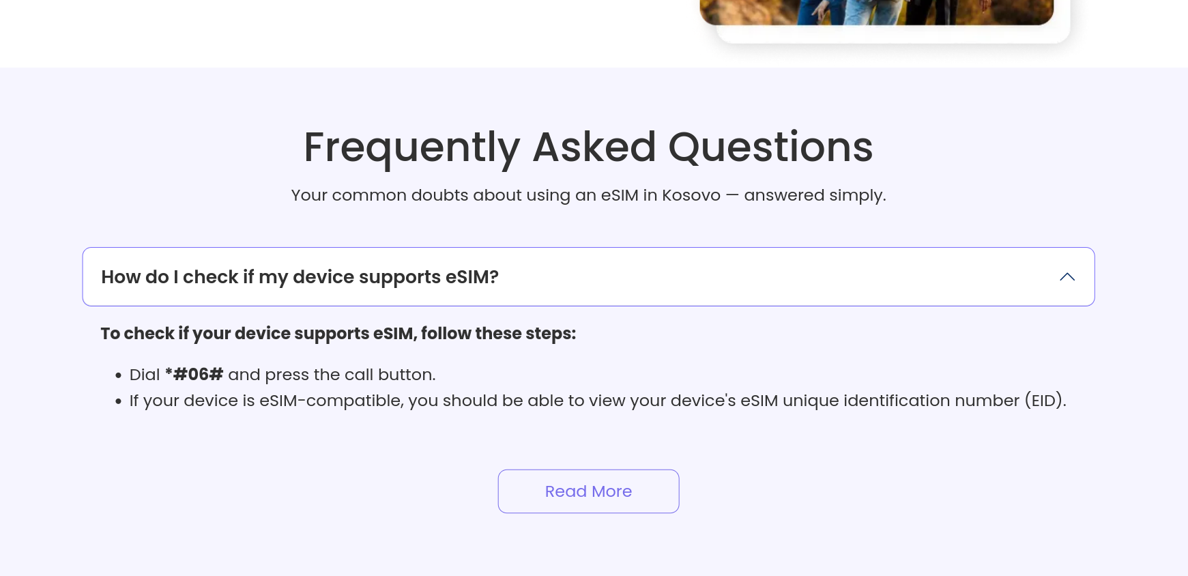The width and height of the screenshot is (1188, 576).
Task: Select the bold "To check if your device" line
Action: 338,334
